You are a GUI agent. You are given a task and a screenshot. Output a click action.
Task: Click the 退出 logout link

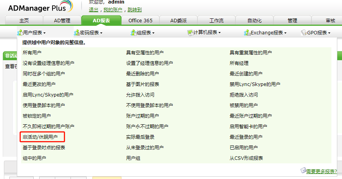[x=94, y=9]
